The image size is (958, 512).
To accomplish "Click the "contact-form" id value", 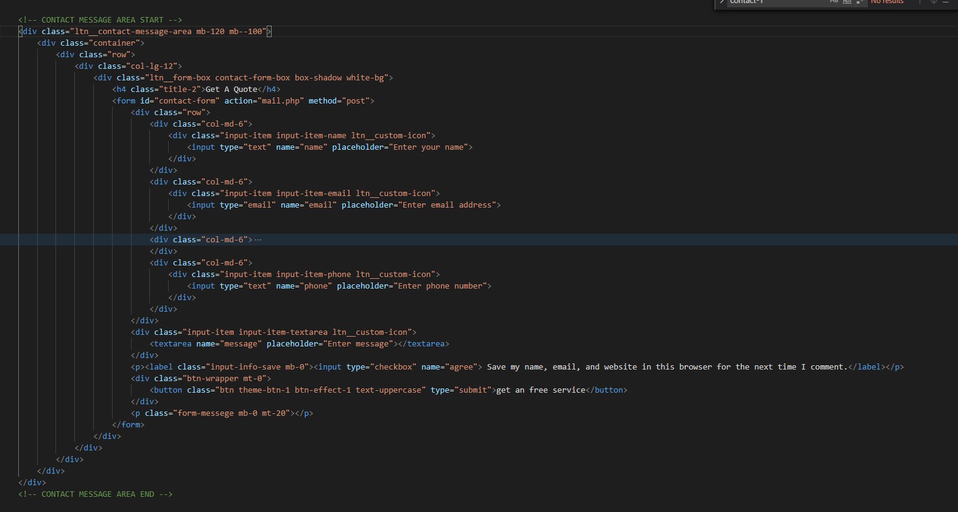I will pos(187,101).
